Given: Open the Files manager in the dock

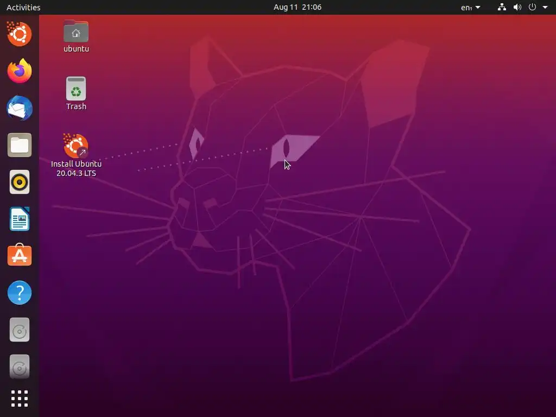Looking at the screenshot, I should (x=20, y=145).
